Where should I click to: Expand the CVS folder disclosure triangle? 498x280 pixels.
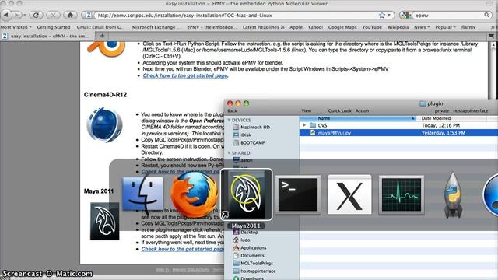tap(304, 125)
